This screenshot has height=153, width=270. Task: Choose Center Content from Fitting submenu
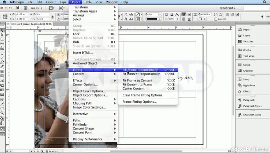(x=148, y=89)
